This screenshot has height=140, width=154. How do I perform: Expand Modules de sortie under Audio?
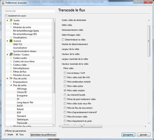pyautogui.click(x=11, y=27)
